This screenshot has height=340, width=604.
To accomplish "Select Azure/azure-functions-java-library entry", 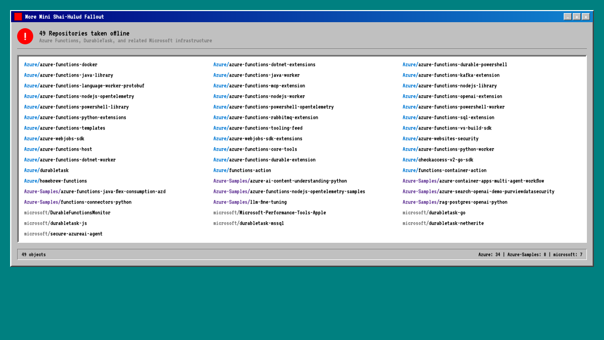I will (68, 75).
